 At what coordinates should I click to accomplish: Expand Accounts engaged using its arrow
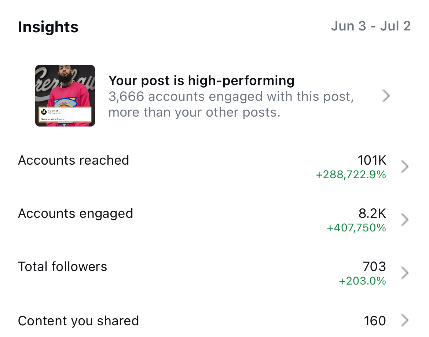point(405,219)
